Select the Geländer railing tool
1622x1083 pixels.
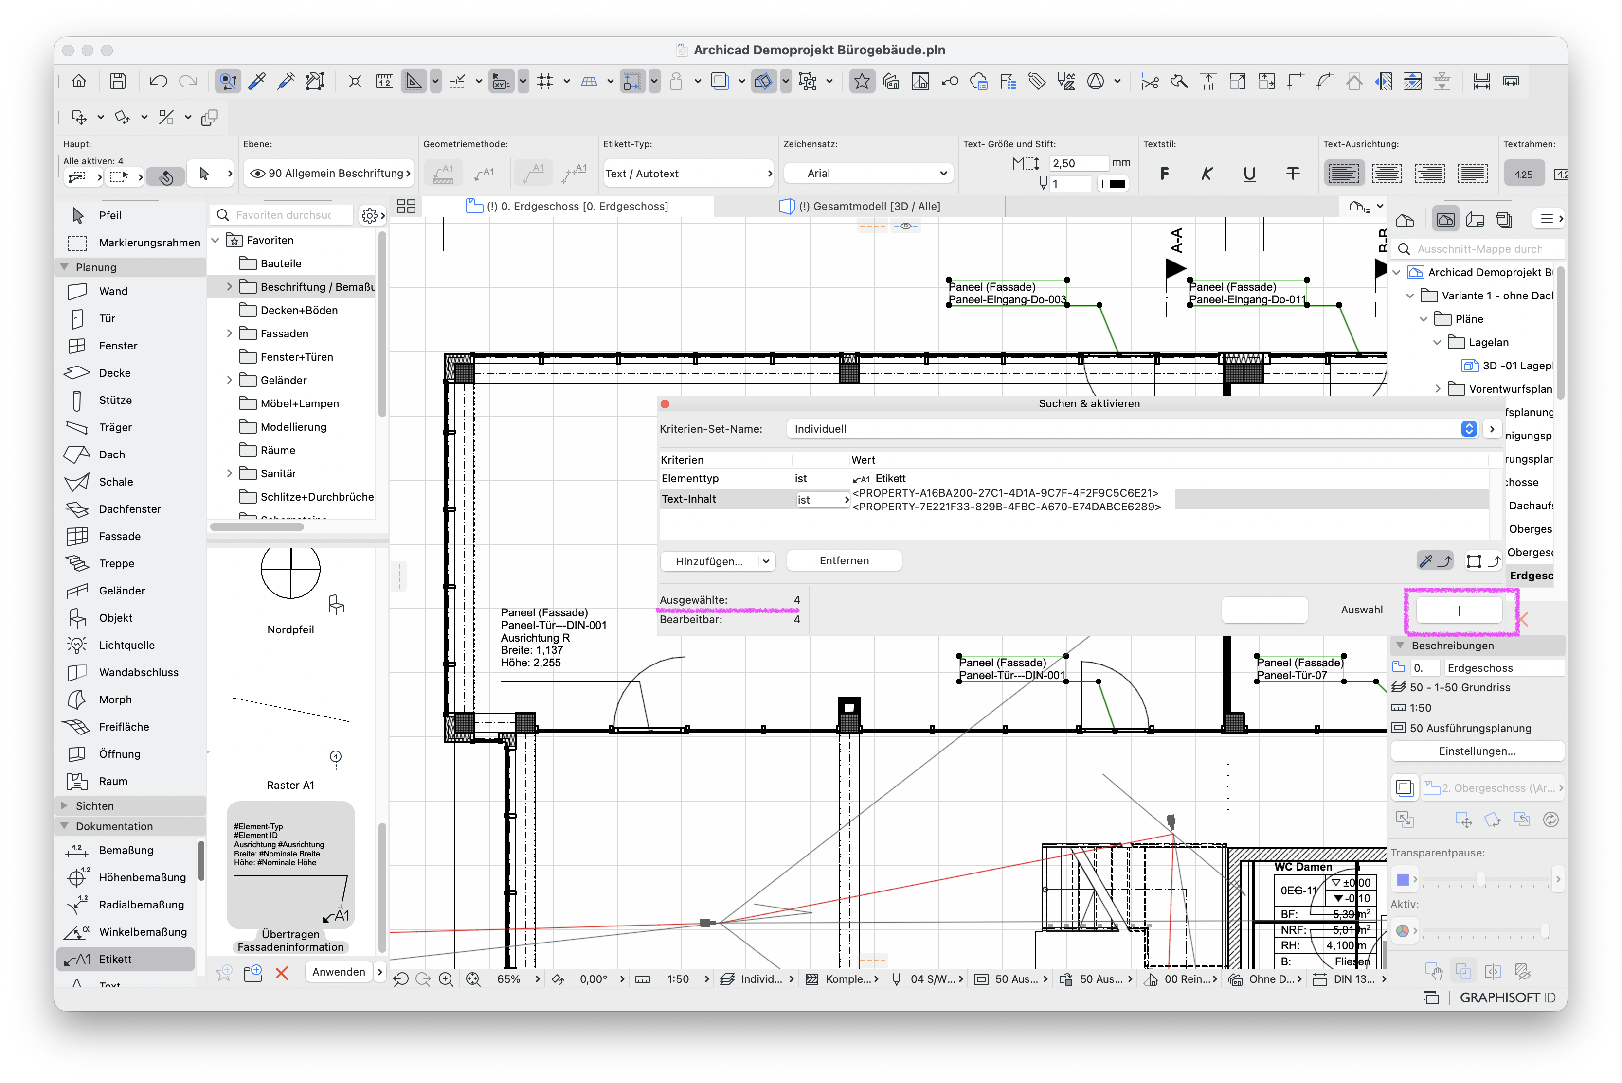122,591
